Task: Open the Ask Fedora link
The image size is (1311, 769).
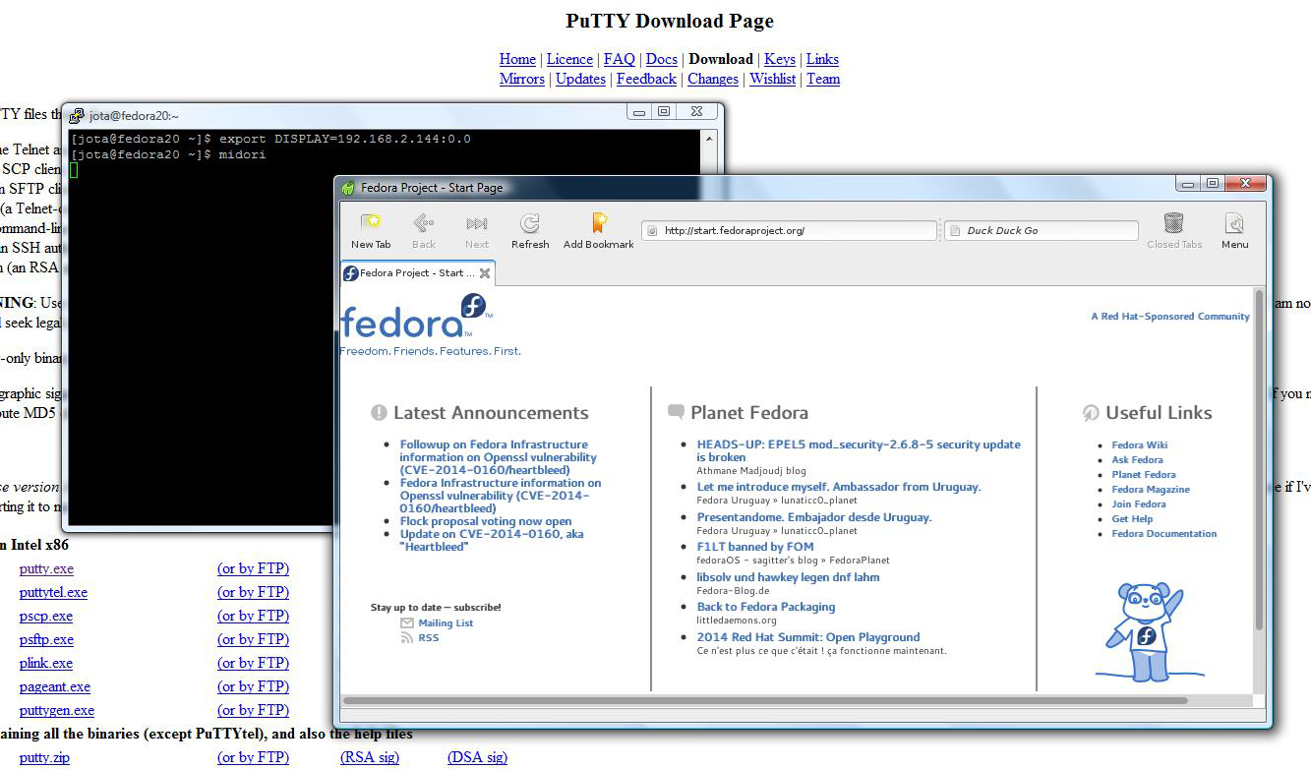Action: coord(1138,459)
